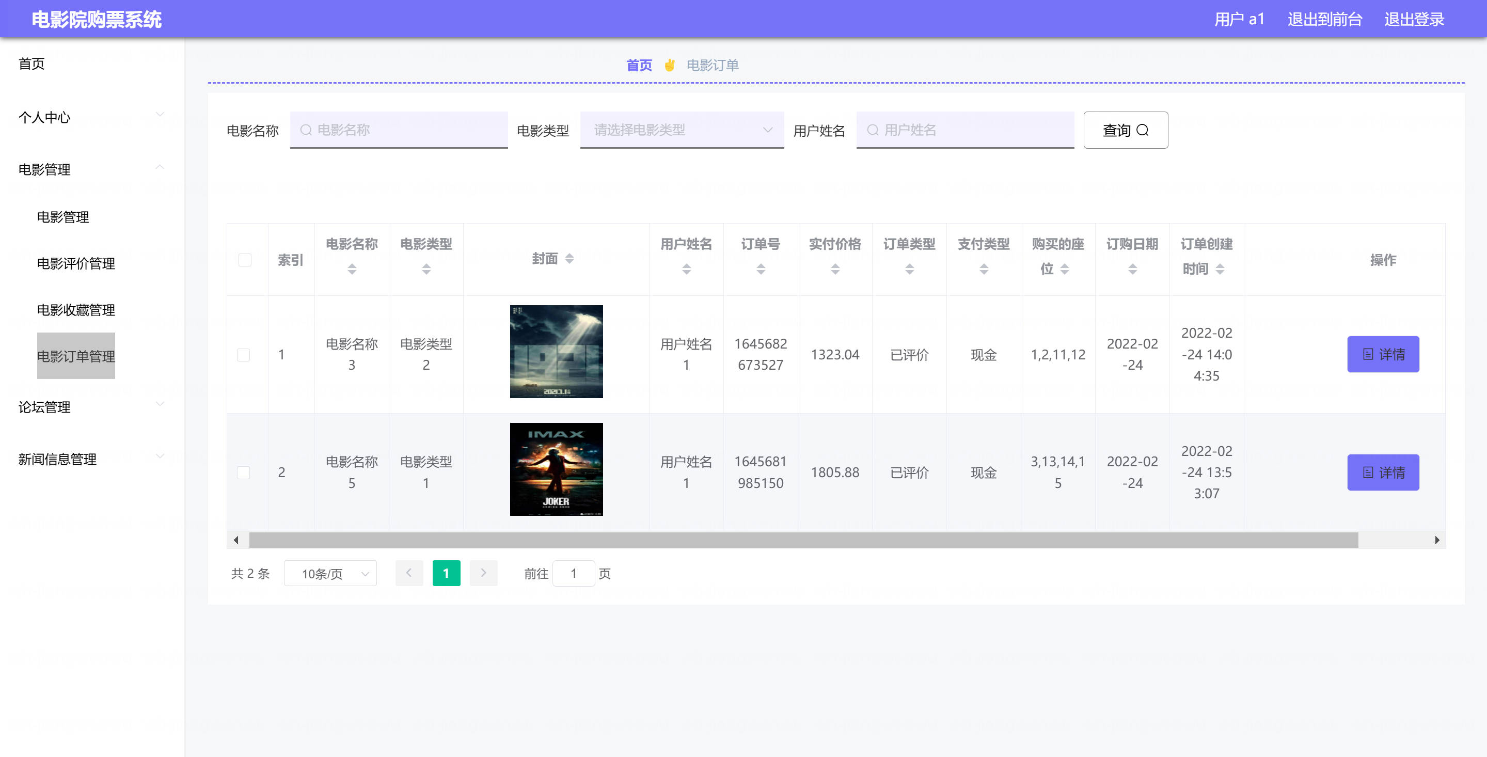The height and width of the screenshot is (757, 1487).
Task: Open 电影收藏管理 in the sidebar
Action: pos(75,310)
